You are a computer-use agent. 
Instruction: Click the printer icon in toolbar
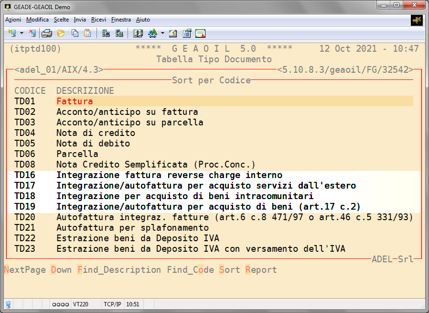(46, 34)
